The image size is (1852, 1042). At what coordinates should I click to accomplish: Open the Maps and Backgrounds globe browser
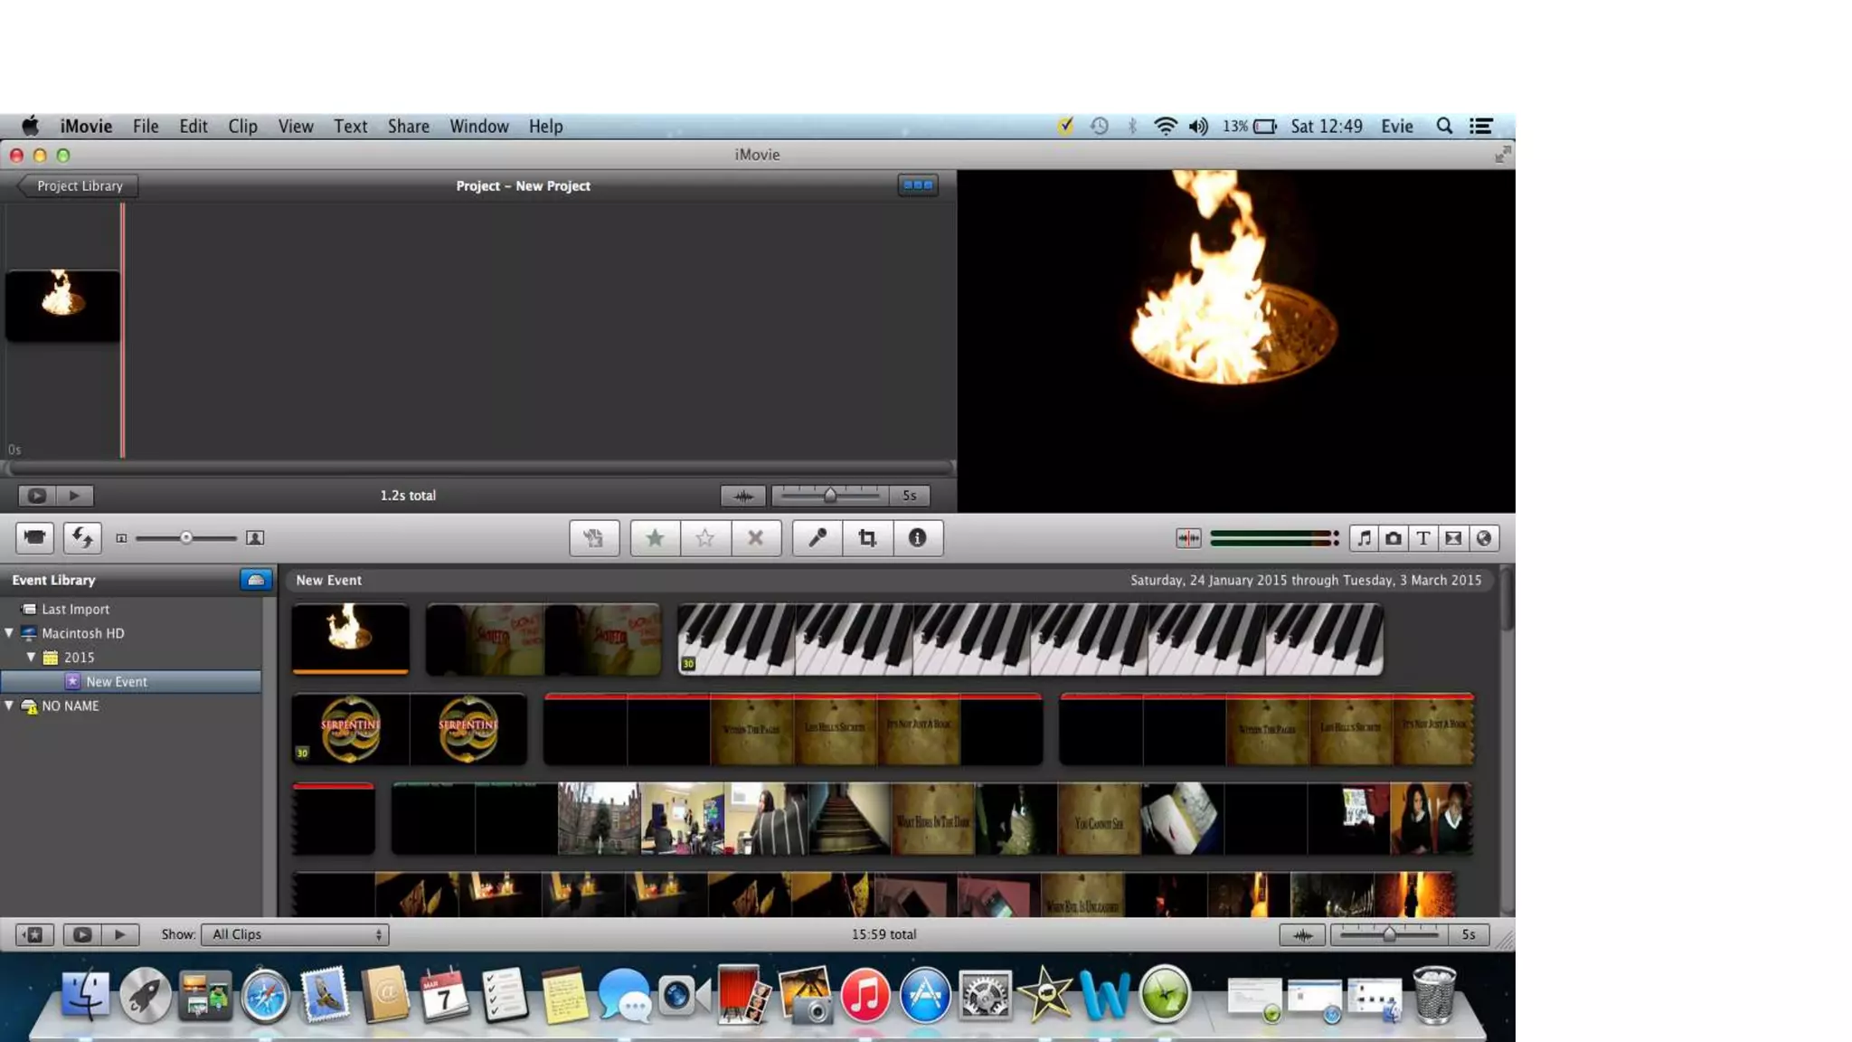[x=1484, y=538]
